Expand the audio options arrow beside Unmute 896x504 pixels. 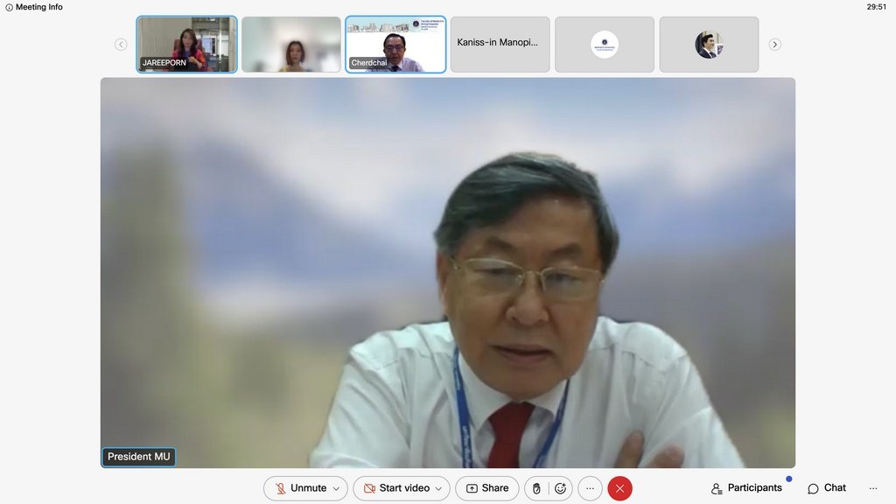pos(336,488)
